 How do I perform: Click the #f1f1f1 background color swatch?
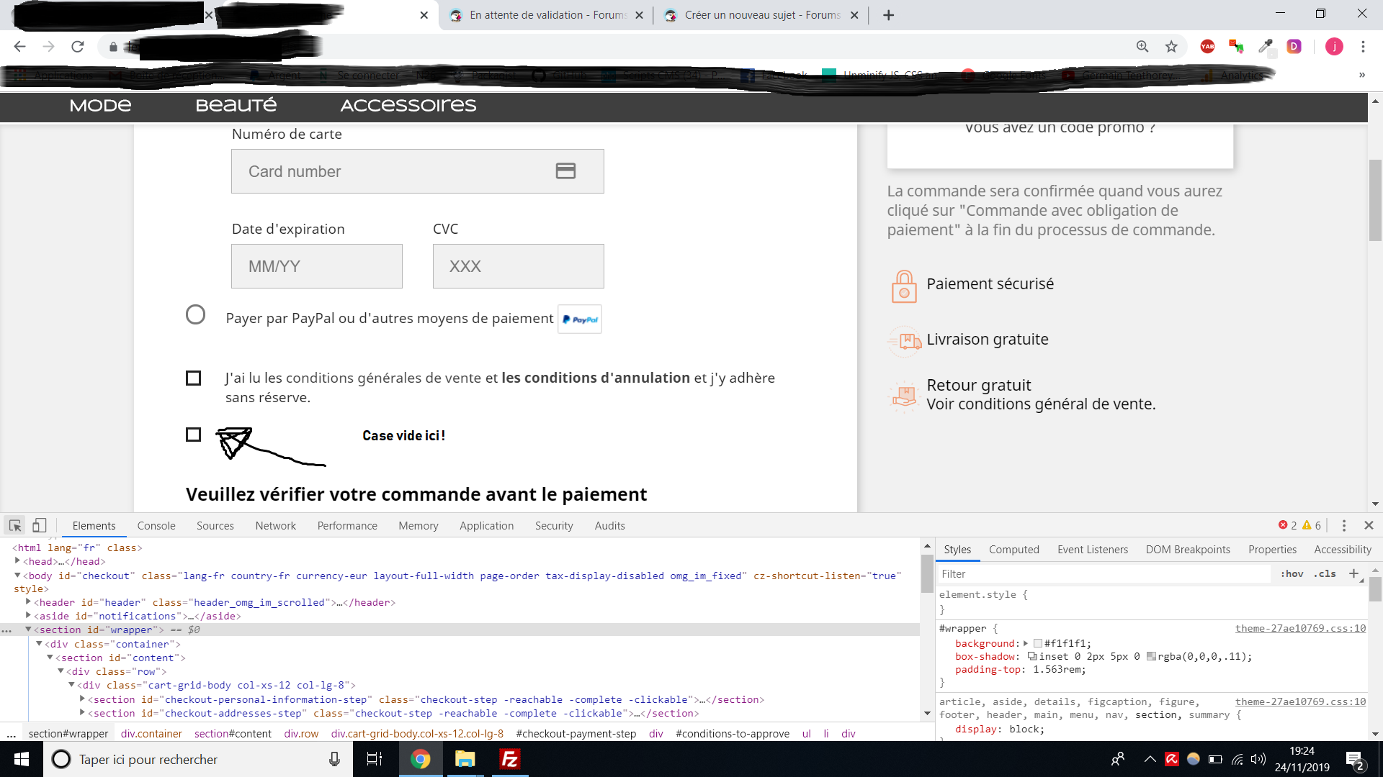(1038, 644)
